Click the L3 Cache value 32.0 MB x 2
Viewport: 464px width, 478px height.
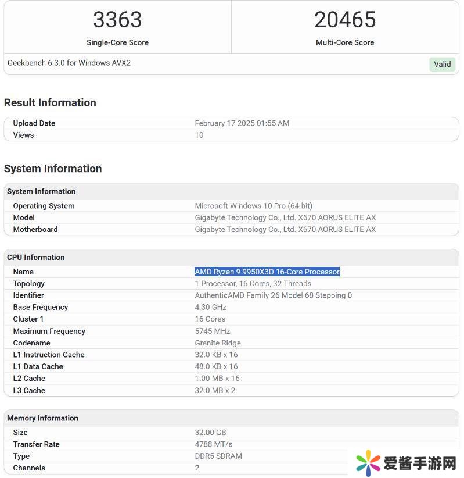tap(215, 390)
